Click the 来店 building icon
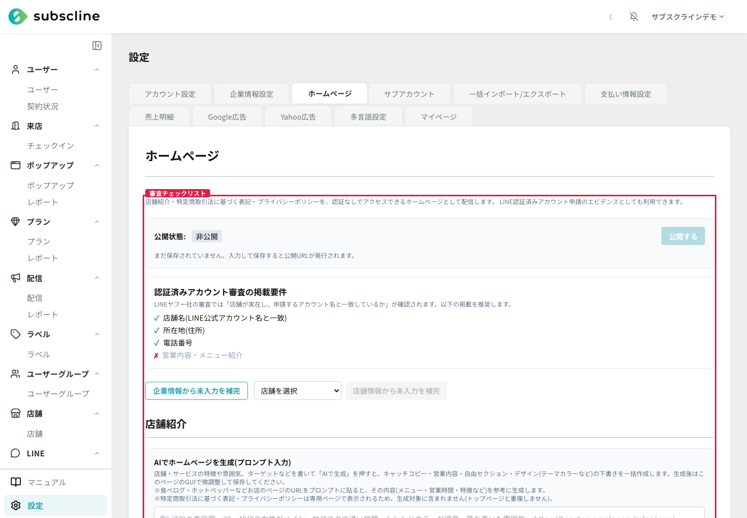Screen dimensions: 747x518 16,126
